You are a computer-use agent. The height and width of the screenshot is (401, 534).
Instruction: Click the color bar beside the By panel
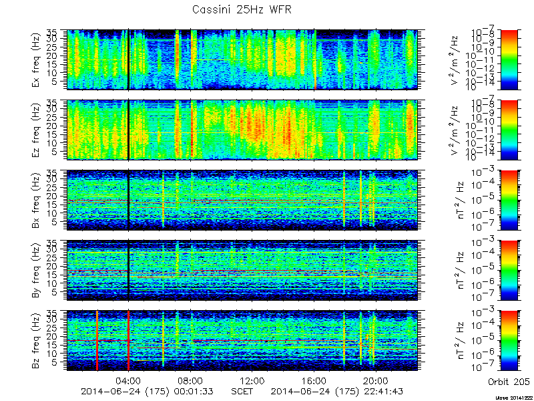tap(509, 271)
